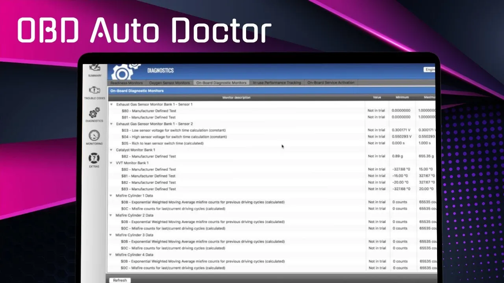The width and height of the screenshot is (504, 283).
Task: Open the Summary sidebar section
Action: click(x=94, y=70)
